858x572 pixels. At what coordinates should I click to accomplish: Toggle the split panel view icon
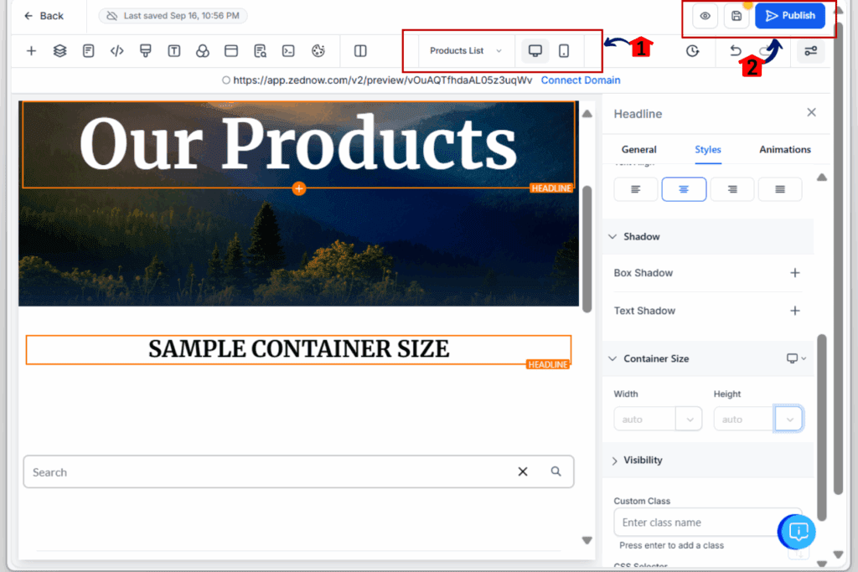[x=360, y=51]
